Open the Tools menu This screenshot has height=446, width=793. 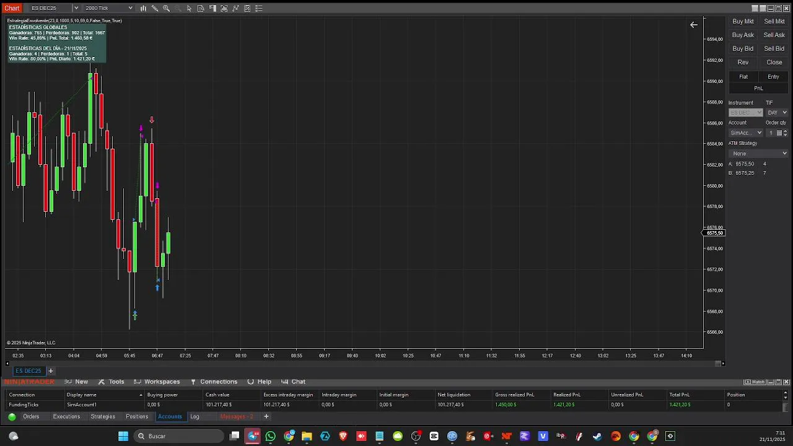[112, 382]
